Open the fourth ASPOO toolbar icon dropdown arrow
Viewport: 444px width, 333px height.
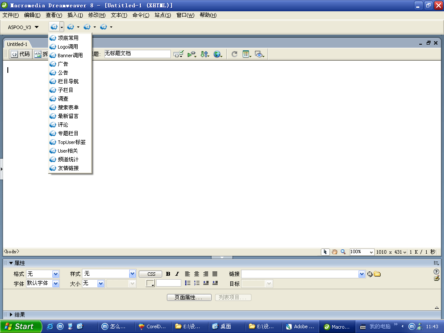tap(111, 27)
